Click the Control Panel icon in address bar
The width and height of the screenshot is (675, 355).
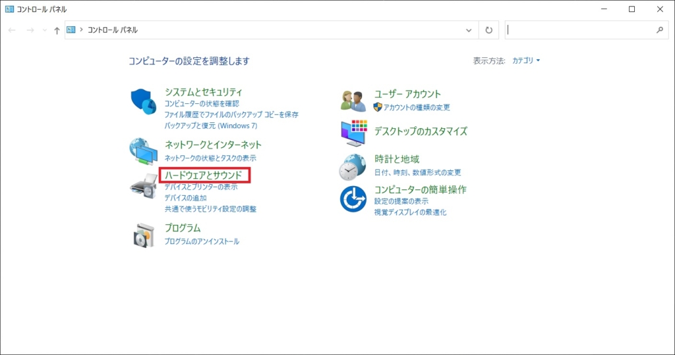pos(71,30)
